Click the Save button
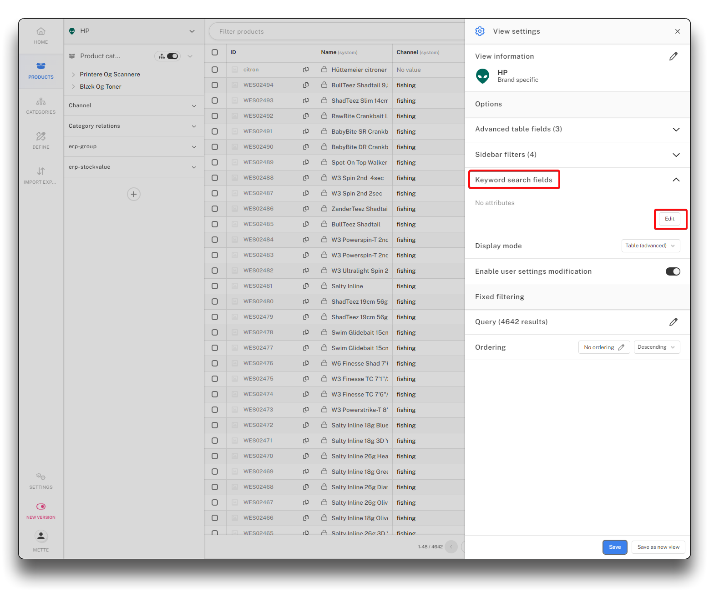This screenshot has height=592, width=709. tap(614, 547)
